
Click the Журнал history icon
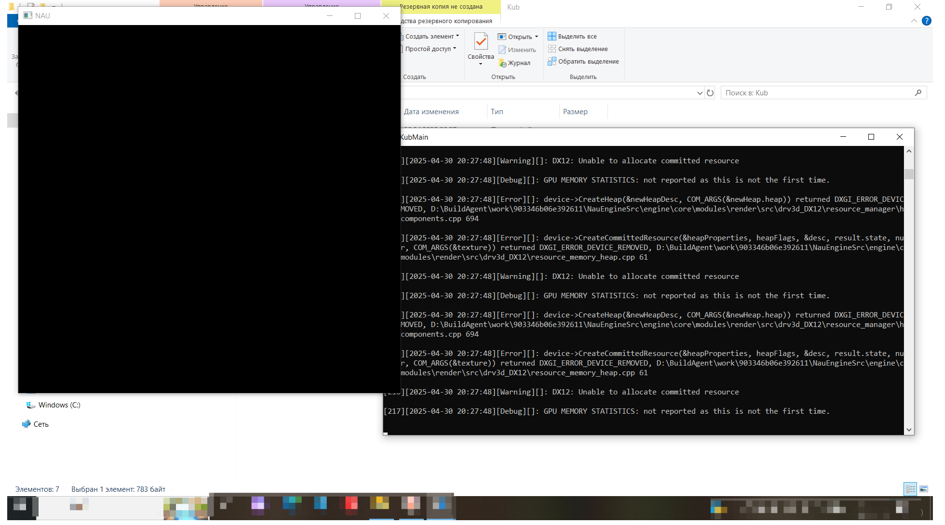(502, 63)
